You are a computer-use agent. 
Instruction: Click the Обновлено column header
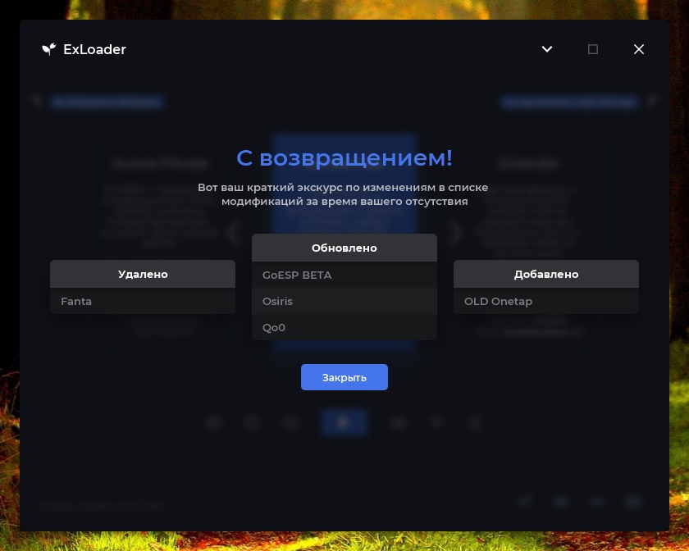[x=344, y=248]
